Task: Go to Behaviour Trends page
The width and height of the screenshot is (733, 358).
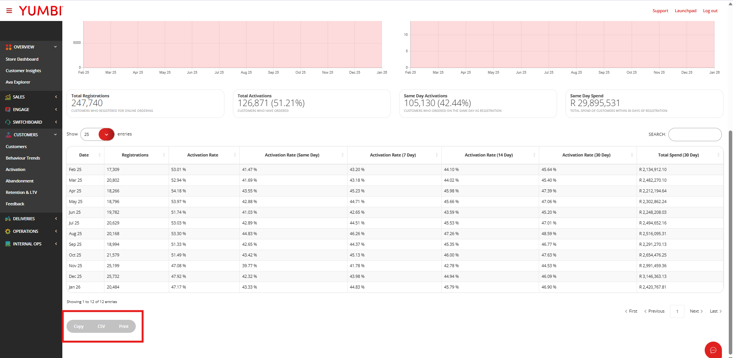Action: click(x=23, y=158)
